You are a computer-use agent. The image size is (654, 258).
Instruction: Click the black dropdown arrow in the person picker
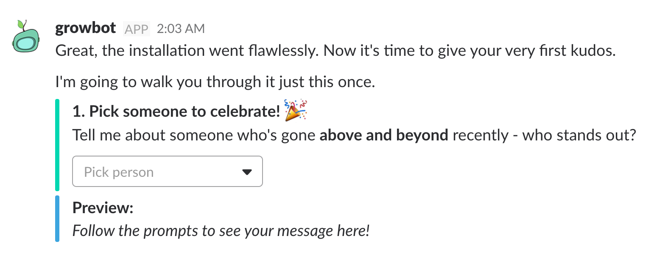click(x=247, y=172)
